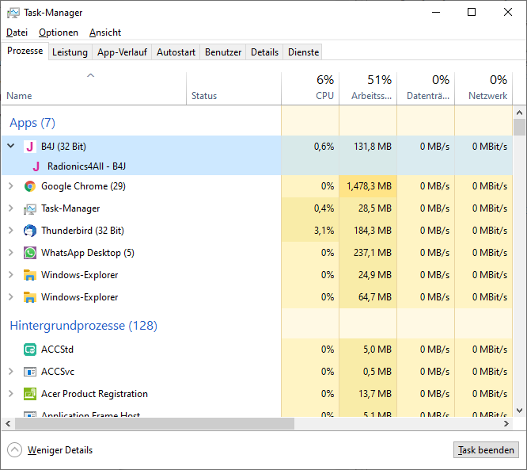The image size is (527, 470).
Task: Open the Optionen menu
Action: [59, 32]
